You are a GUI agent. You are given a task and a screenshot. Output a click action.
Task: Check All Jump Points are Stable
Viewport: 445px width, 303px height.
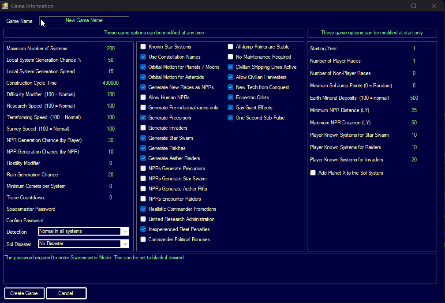pos(231,47)
